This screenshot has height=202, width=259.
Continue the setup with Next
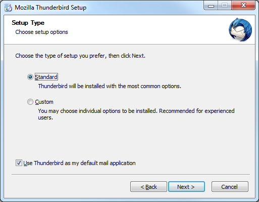[x=186, y=187]
